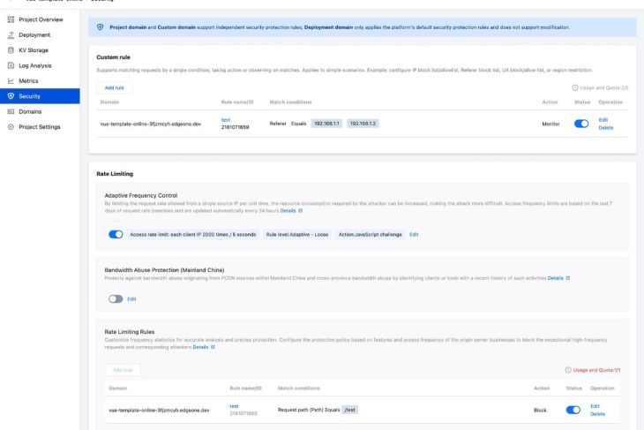644x430 pixels.
Task: Click the Custom rule Usage and Quota info icon
Action: pyautogui.click(x=576, y=88)
